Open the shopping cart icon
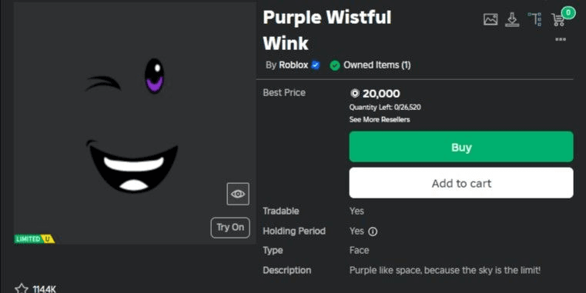Image resolution: width=586 pixels, height=293 pixels. pyautogui.click(x=558, y=20)
